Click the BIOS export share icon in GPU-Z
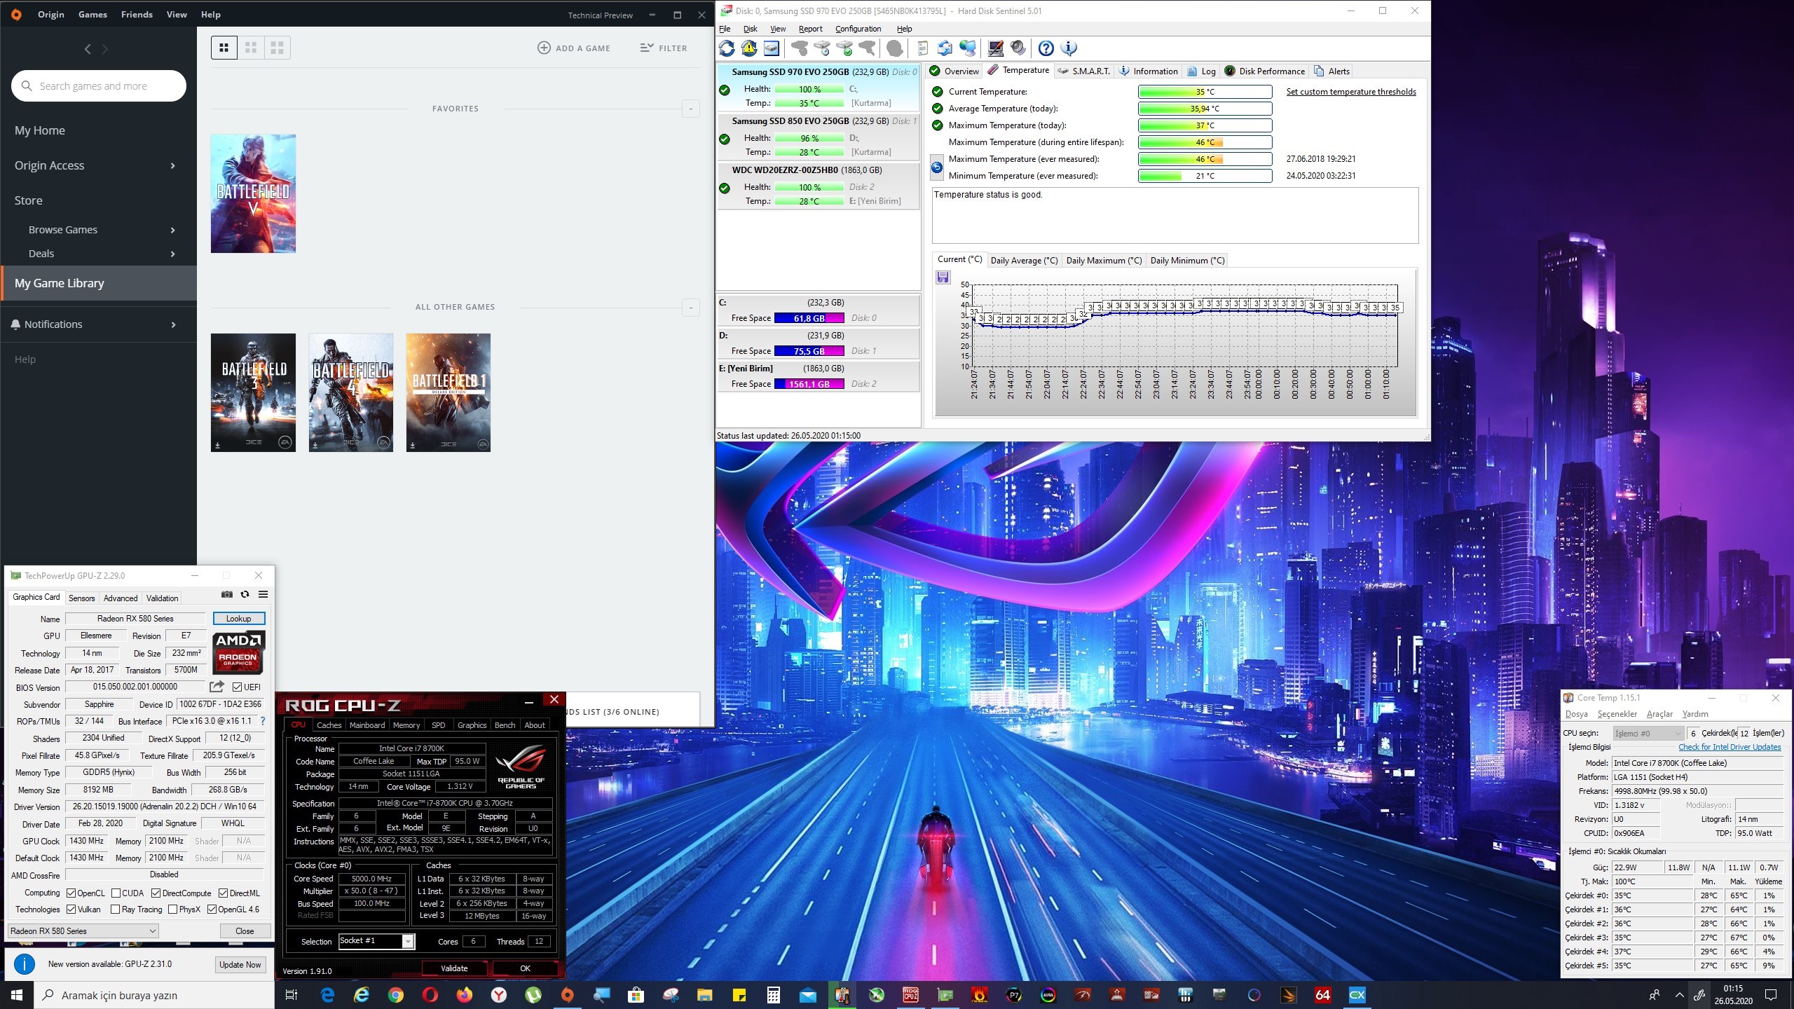1794x1009 pixels. click(217, 687)
